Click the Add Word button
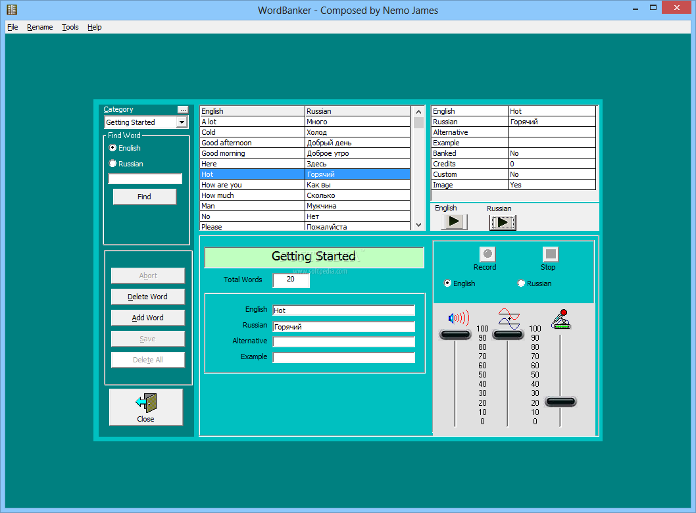696x513 pixels. [x=148, y=318]
